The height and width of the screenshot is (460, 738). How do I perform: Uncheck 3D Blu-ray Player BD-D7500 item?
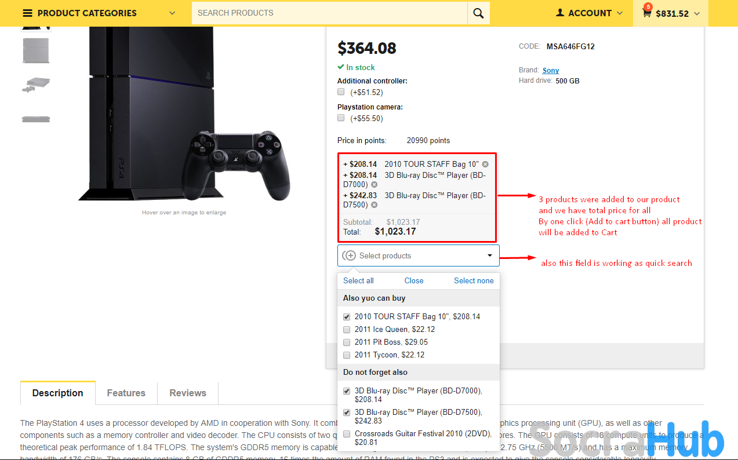pos(347,412)
